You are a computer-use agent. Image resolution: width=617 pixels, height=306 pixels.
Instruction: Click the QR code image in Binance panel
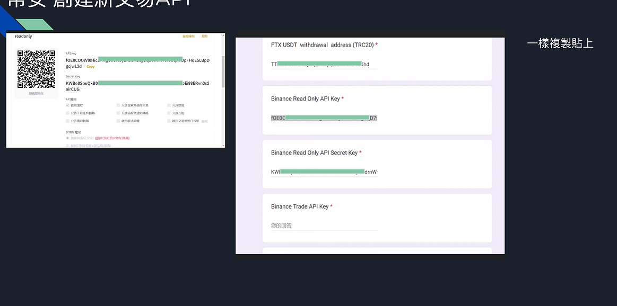pyautogui.click(x=36, y=69)
